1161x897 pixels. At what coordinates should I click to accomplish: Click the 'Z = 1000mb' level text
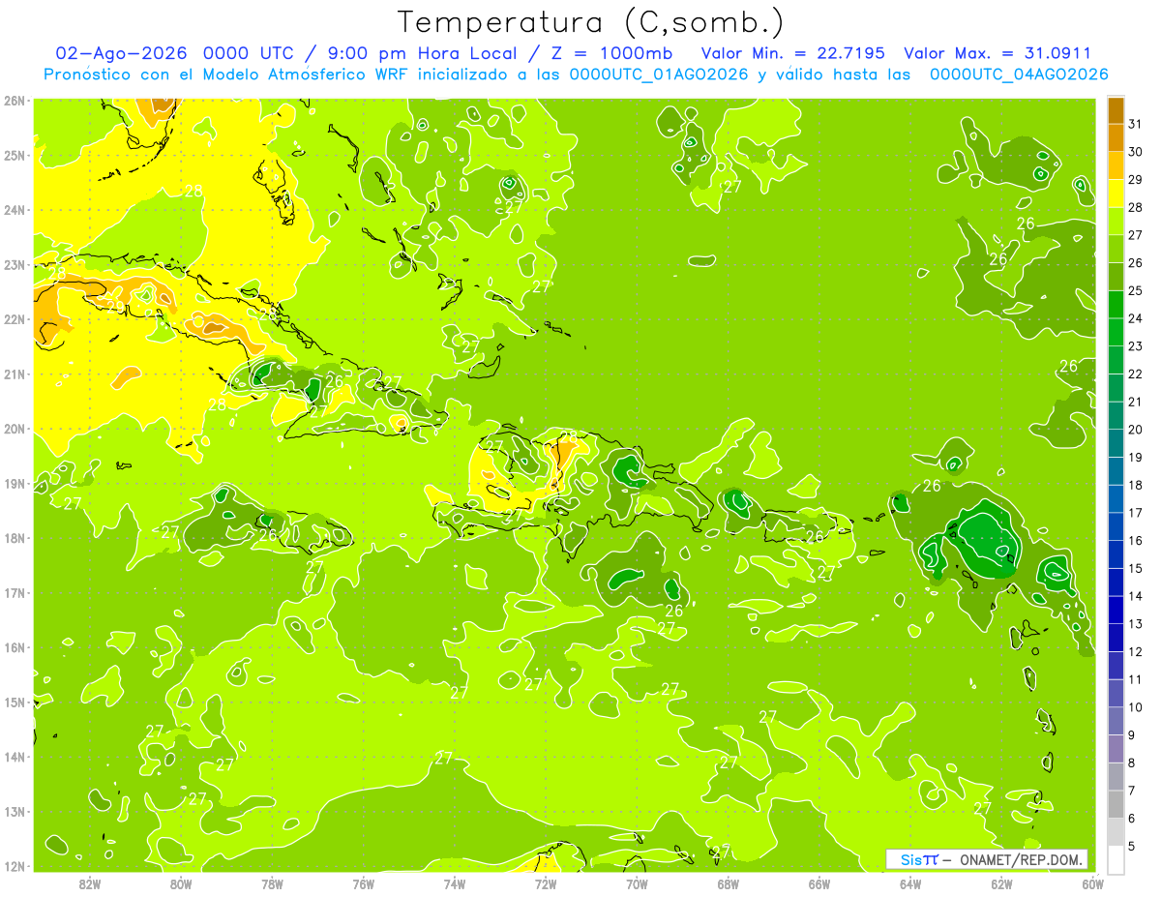[x=611, y=53]
